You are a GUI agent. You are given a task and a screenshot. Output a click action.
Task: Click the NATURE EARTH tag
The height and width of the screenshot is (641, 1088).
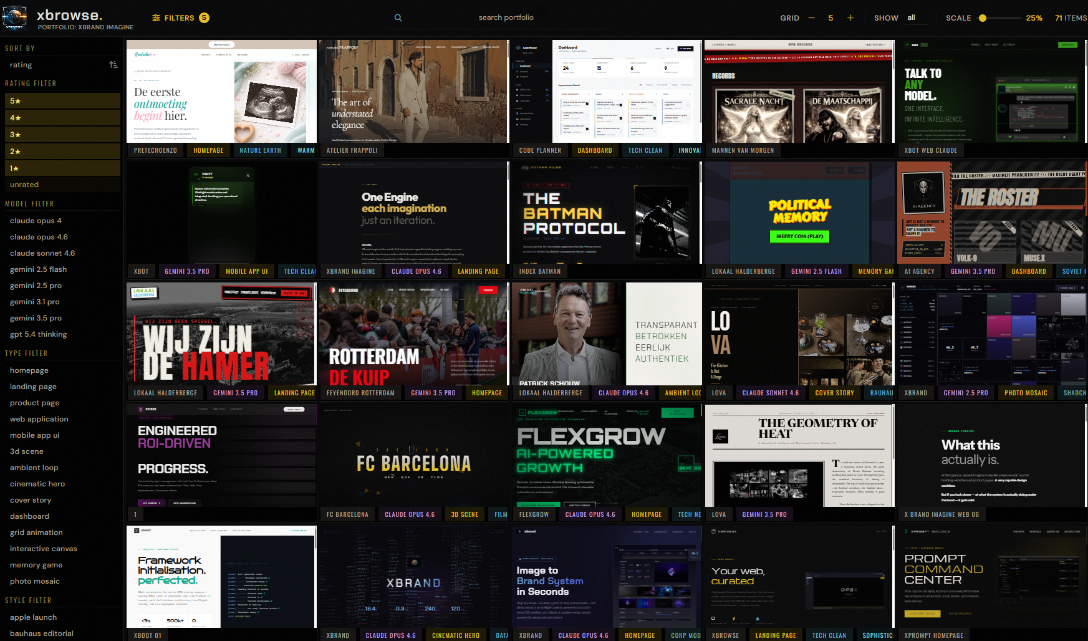tap(260, 150)
